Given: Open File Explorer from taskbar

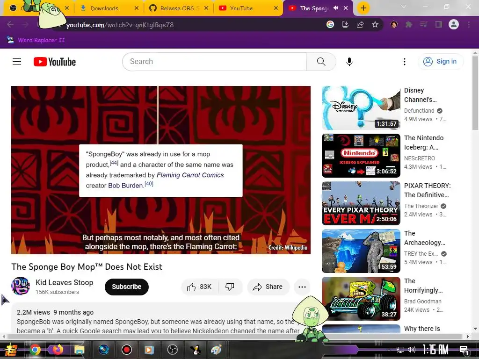Looking at the screenshot, I should (79, 350).
